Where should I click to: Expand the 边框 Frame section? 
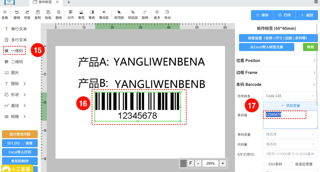click(276, 73)
